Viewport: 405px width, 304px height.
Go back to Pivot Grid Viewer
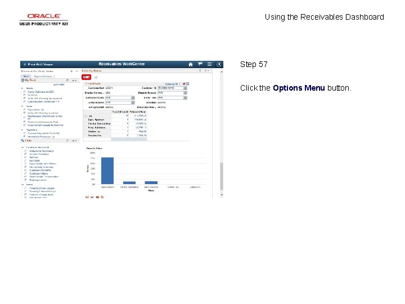(x=38, y=64)
